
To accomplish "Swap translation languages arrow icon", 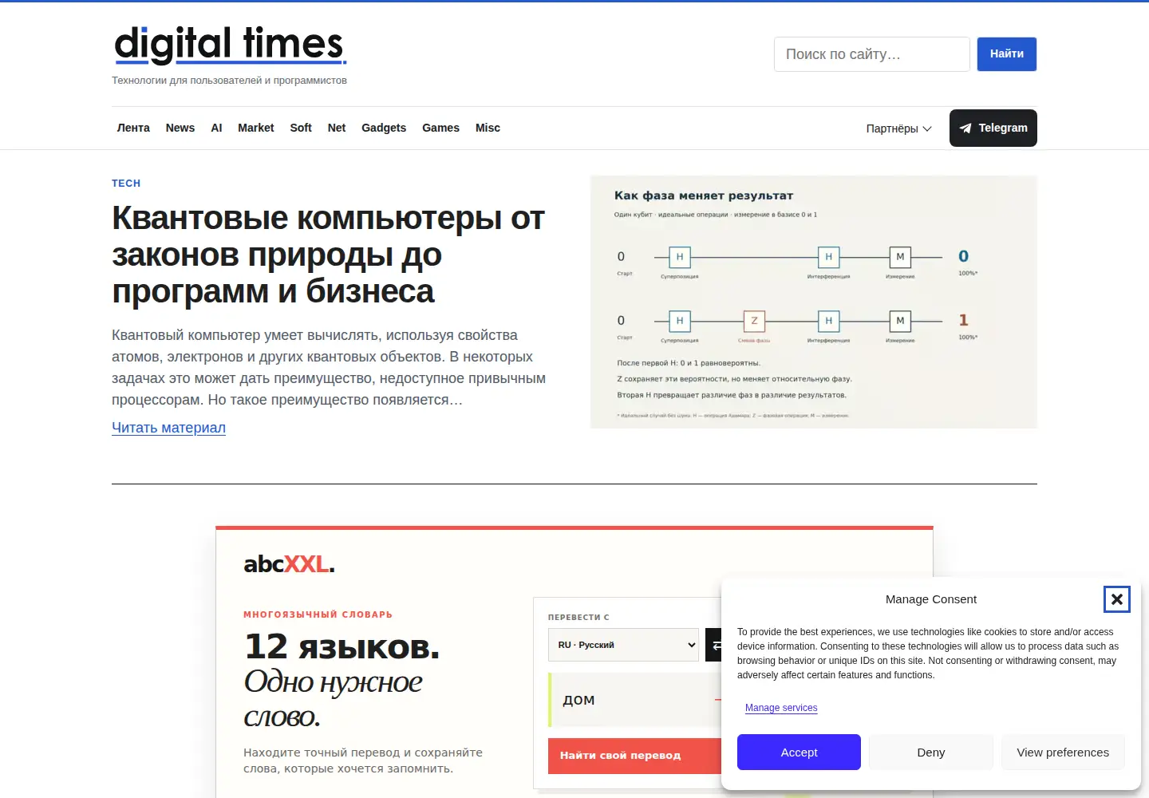I will [715, 645].
